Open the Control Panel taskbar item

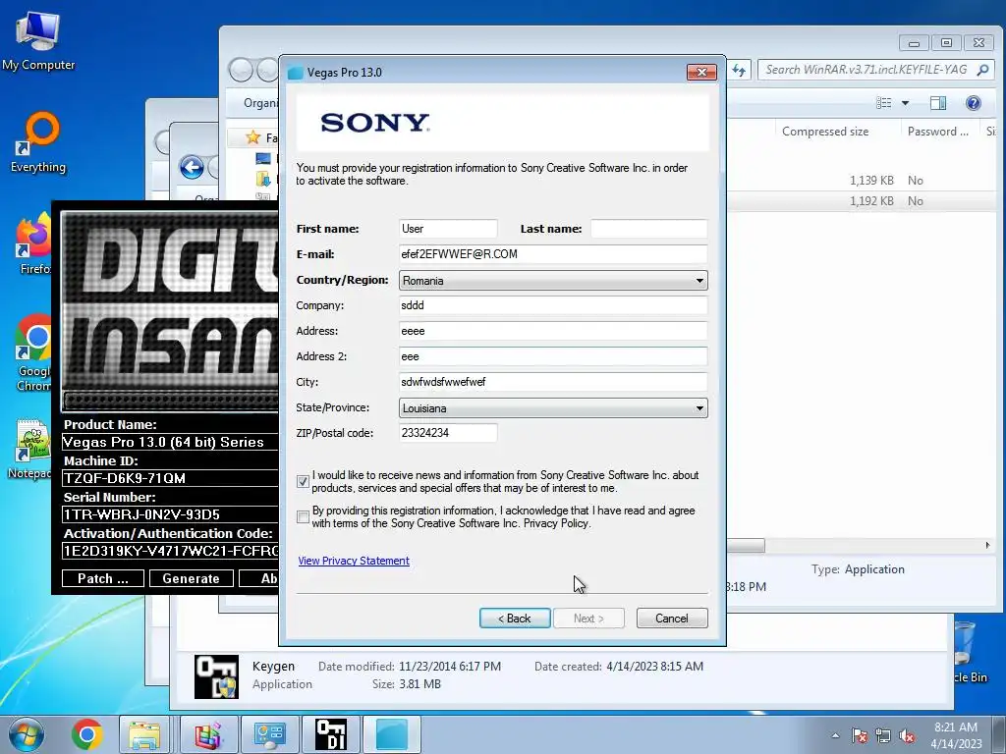[269, 734]
